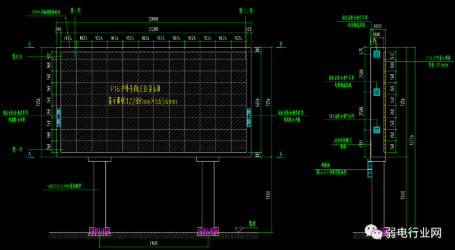Click the cyan maintenance ladder symbol
Viewport: 455px width, 250px height.
point(369,168)
